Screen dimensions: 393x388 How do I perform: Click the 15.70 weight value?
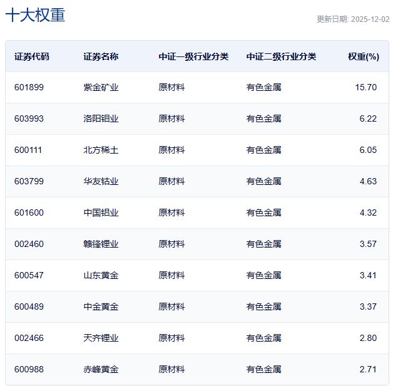coord(365,87)
